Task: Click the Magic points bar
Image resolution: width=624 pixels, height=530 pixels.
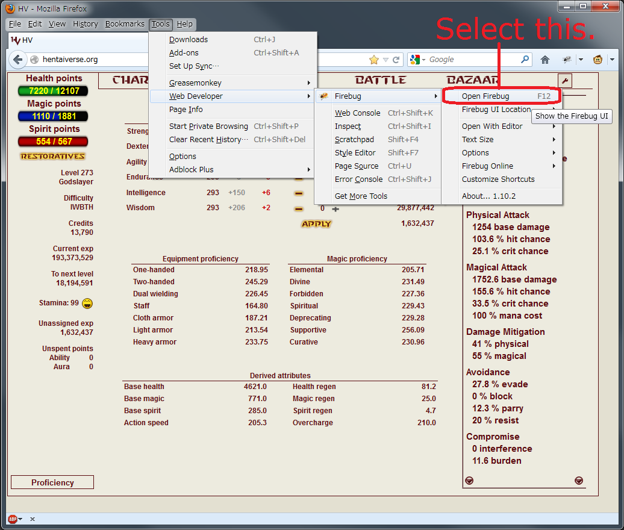Action: pos(53,116)
